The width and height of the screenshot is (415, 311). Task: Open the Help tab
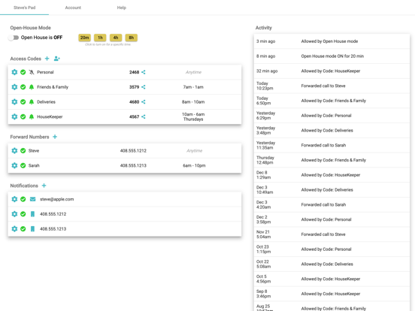point(122,8)
